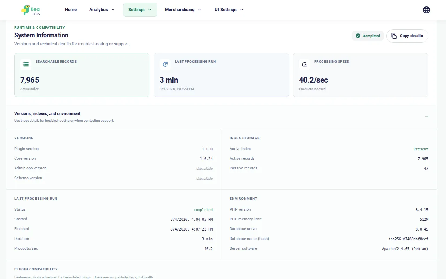Click the green check icon in Completed badge
Image resolution: width=446 pixels, height=279 pixels.
[x=358, y=36]
